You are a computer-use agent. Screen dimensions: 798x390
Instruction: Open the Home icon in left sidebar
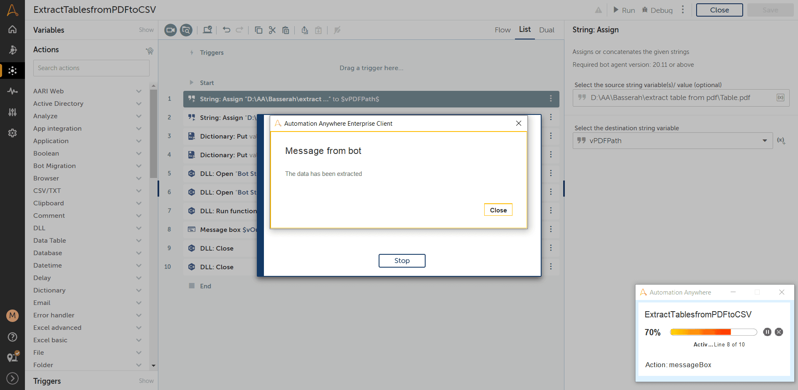(12, 29)
